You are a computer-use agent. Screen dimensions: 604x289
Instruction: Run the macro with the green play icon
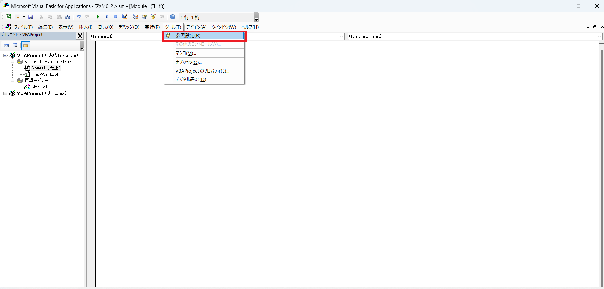click(98, 17)
